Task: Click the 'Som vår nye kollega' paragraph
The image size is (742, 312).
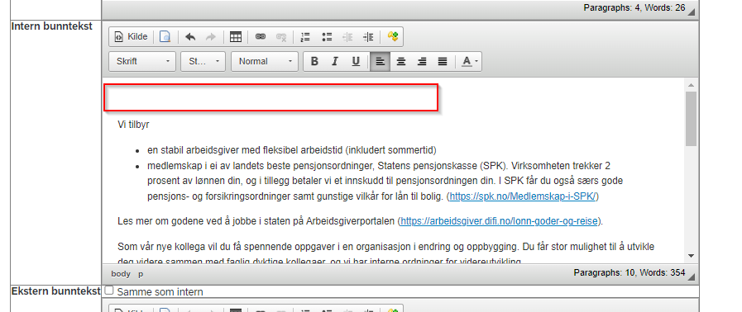Action: 385,254
